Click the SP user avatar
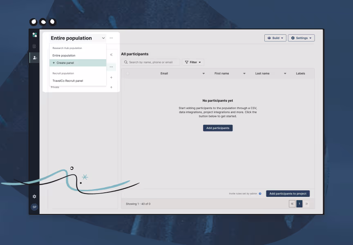The height and width of the screenshot is (245, 353). point(34,207)
